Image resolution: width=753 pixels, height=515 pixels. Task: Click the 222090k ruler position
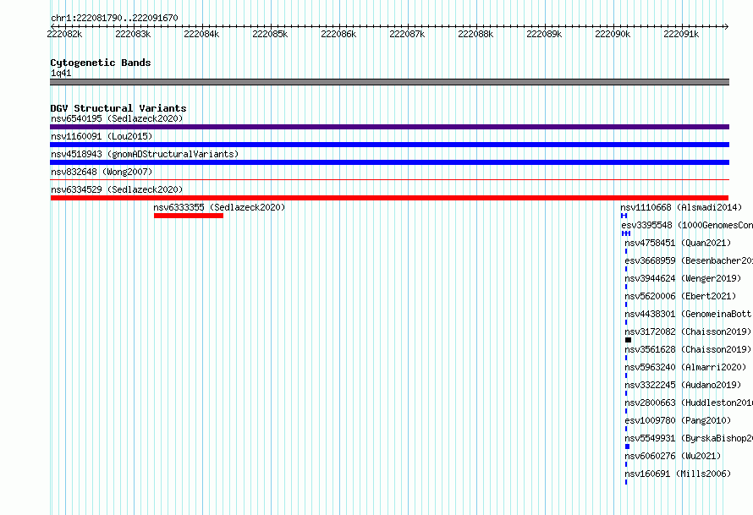613,34
